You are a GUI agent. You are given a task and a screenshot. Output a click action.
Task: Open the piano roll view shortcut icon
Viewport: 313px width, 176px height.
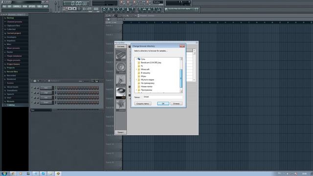click(149, 9)
